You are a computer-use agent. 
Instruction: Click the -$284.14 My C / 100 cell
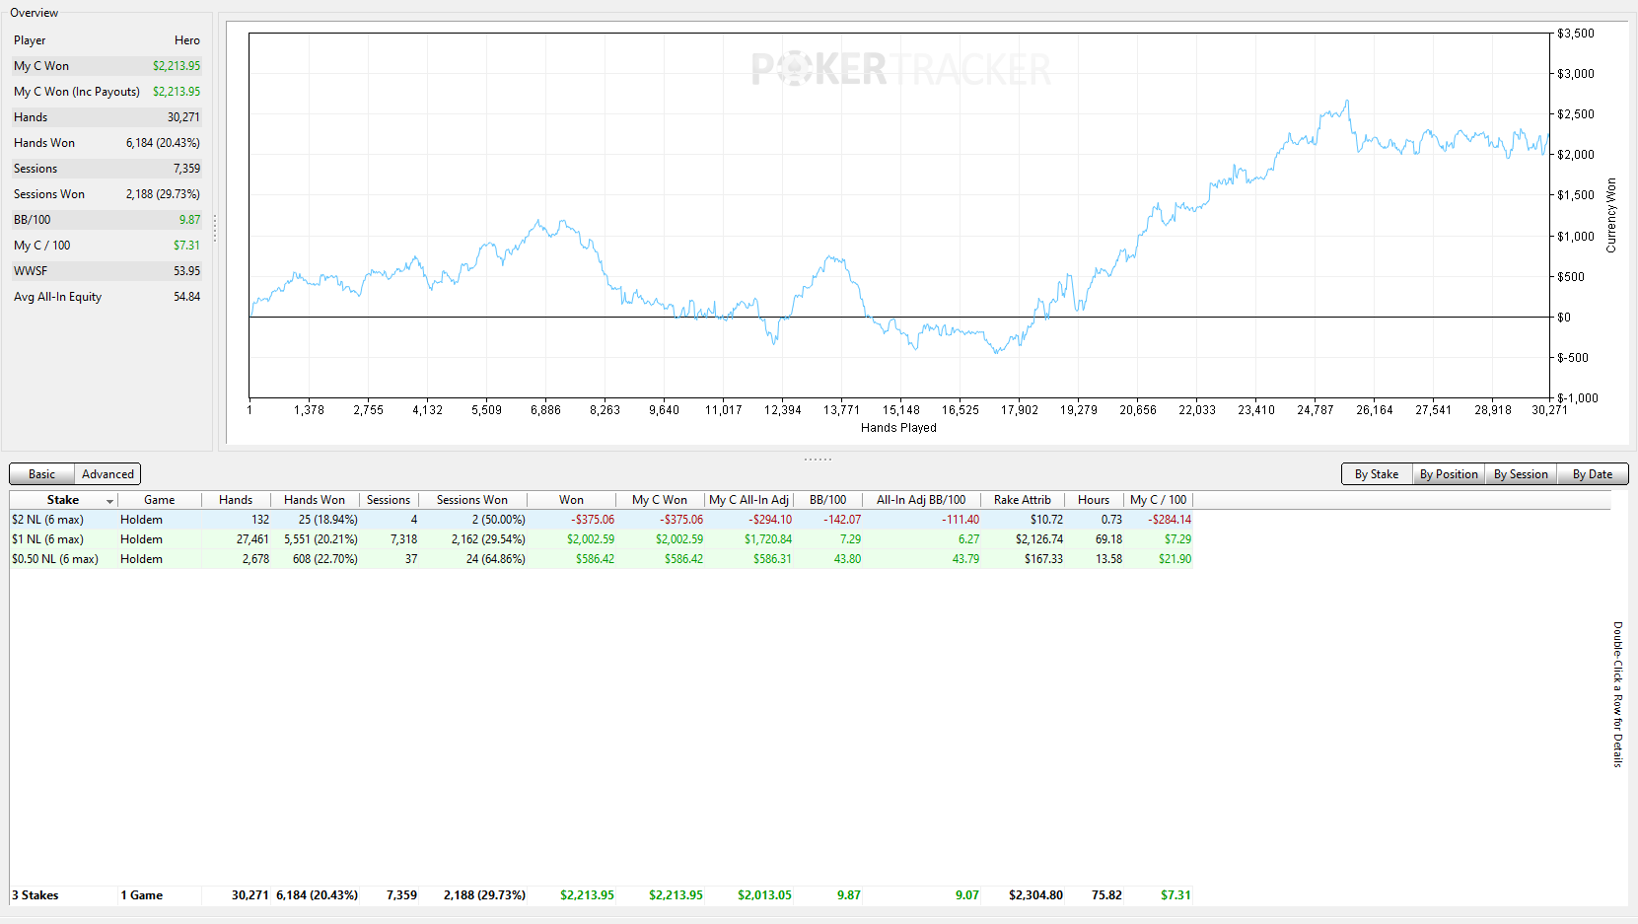click(x=1170, y=520)
